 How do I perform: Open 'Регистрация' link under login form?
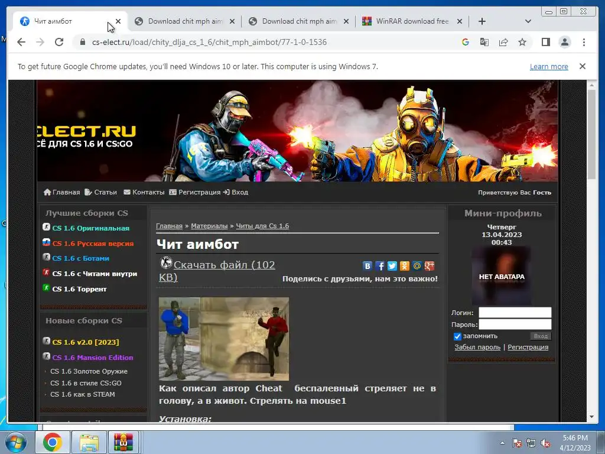pos(528,347)
